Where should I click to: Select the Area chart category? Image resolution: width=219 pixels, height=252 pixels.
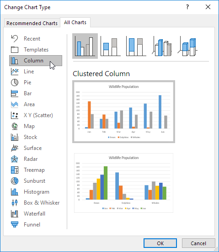(36, 104)
